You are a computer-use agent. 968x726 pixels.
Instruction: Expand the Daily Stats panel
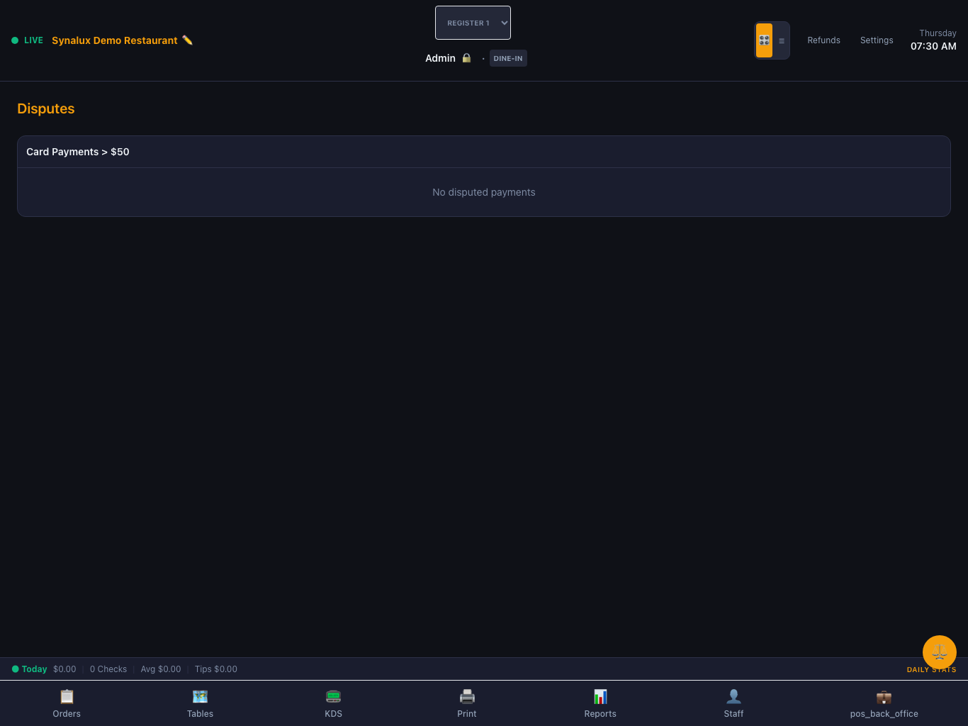coord(931,669)
